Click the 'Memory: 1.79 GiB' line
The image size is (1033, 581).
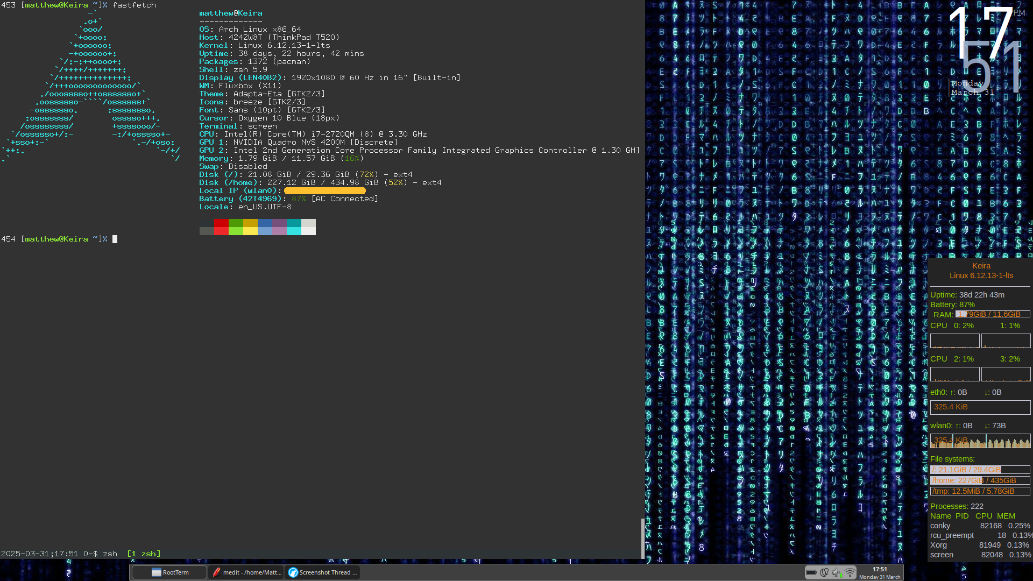(281, 158)
